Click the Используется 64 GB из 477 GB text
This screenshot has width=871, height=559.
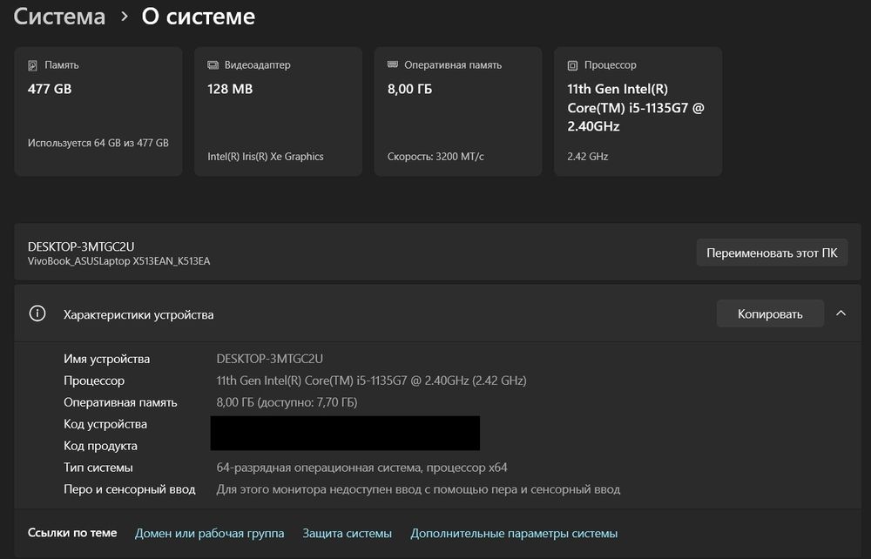(x=98, y=143)
